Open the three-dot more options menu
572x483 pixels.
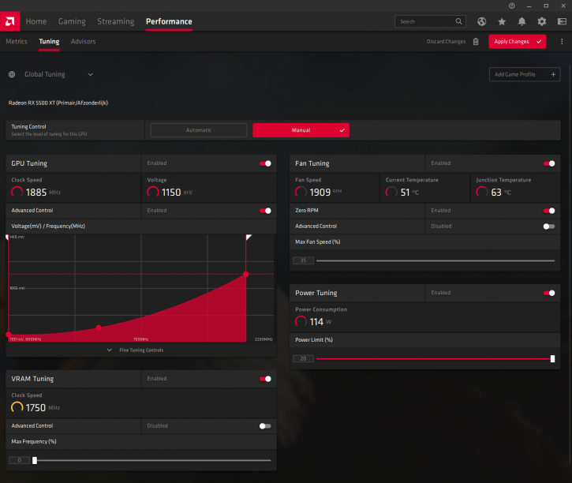(562, 42)
